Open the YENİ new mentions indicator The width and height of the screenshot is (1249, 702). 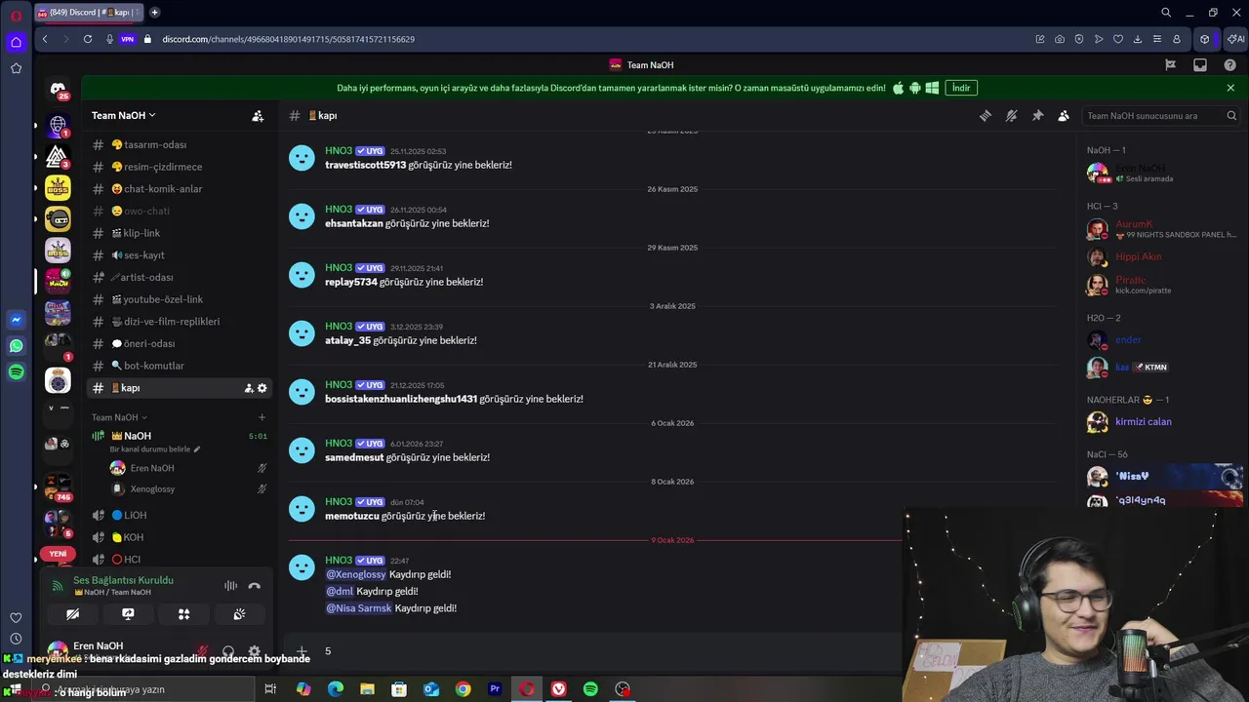pos(58,554)
